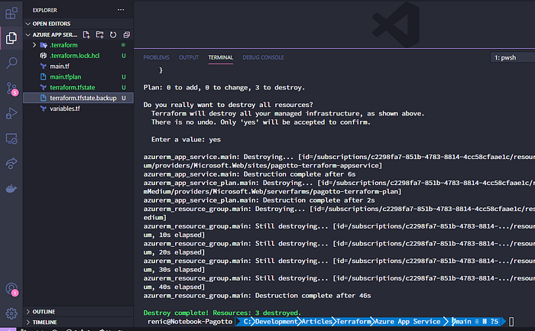Open the main.tf file

coord(78,67)
